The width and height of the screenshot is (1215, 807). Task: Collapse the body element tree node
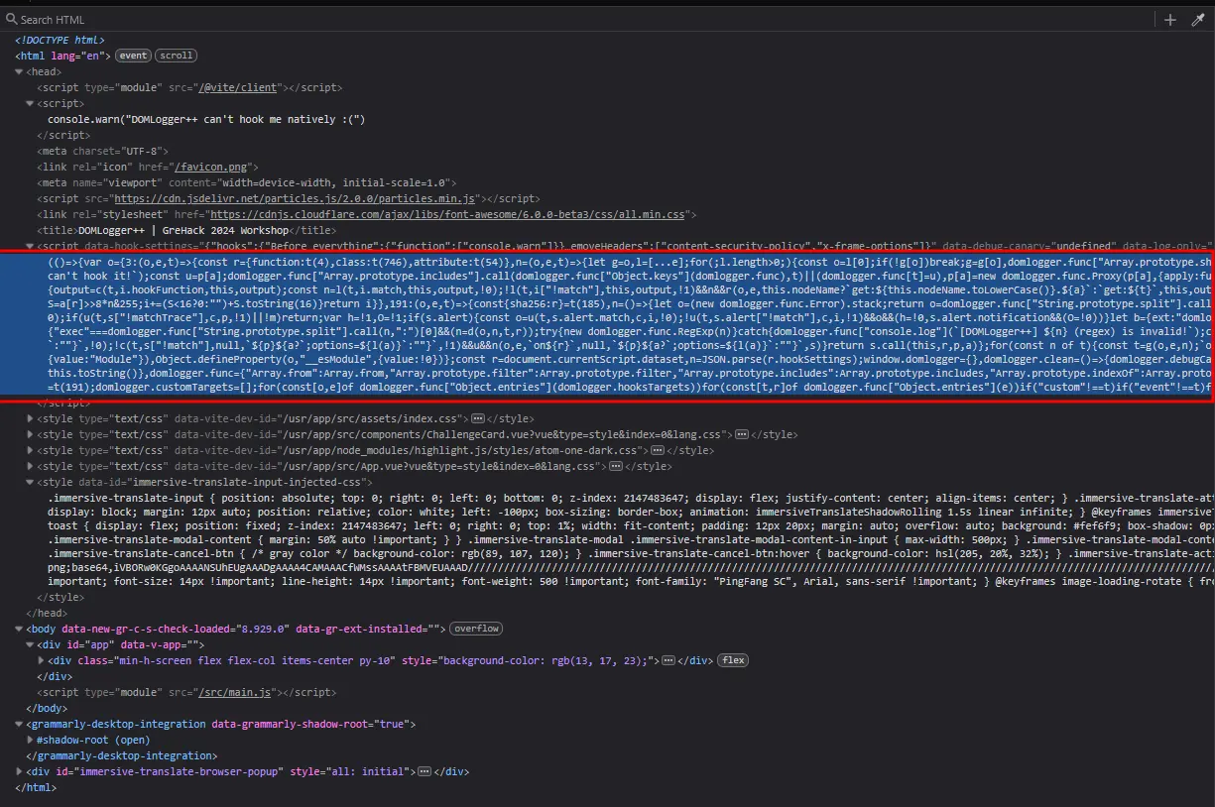[20, 629]
